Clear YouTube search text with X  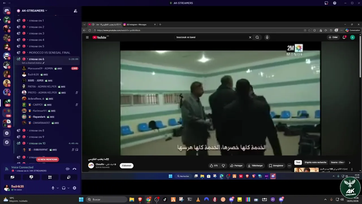coord(250,37)
